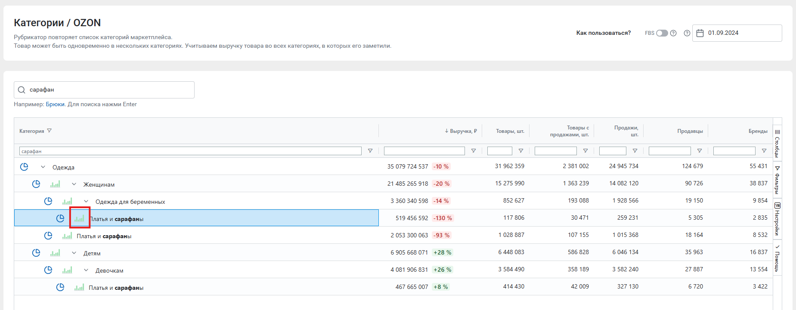Select the Одежда category name

(63, 167)
